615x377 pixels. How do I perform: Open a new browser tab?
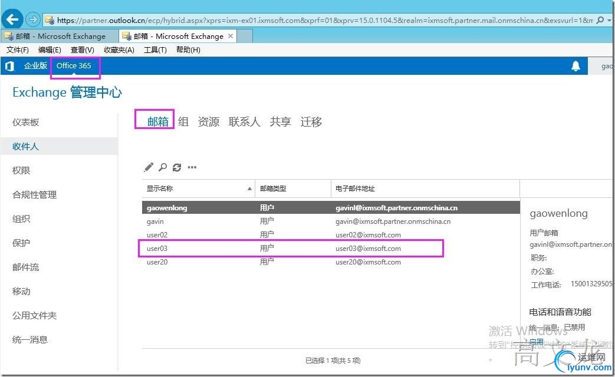pyautogui.click(x=245, y=36)
